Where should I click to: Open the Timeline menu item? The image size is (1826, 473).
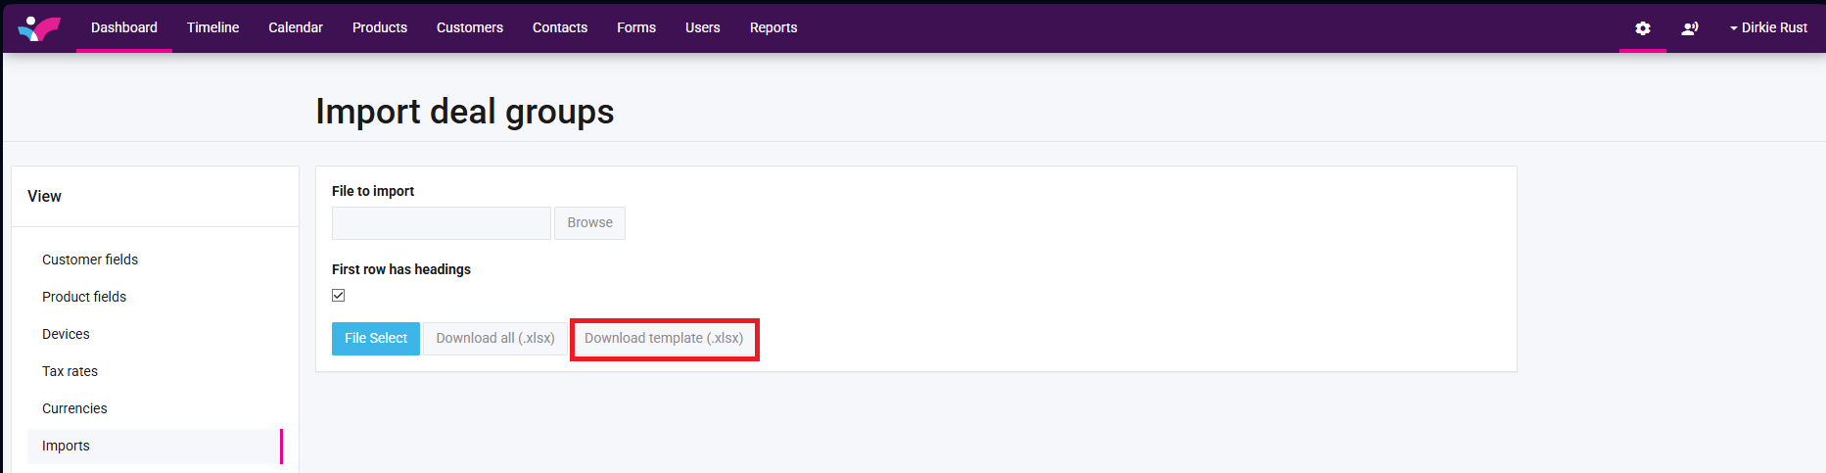click(213, 27)
